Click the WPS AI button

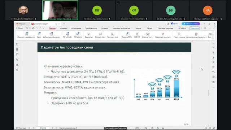tap(182, 28)
